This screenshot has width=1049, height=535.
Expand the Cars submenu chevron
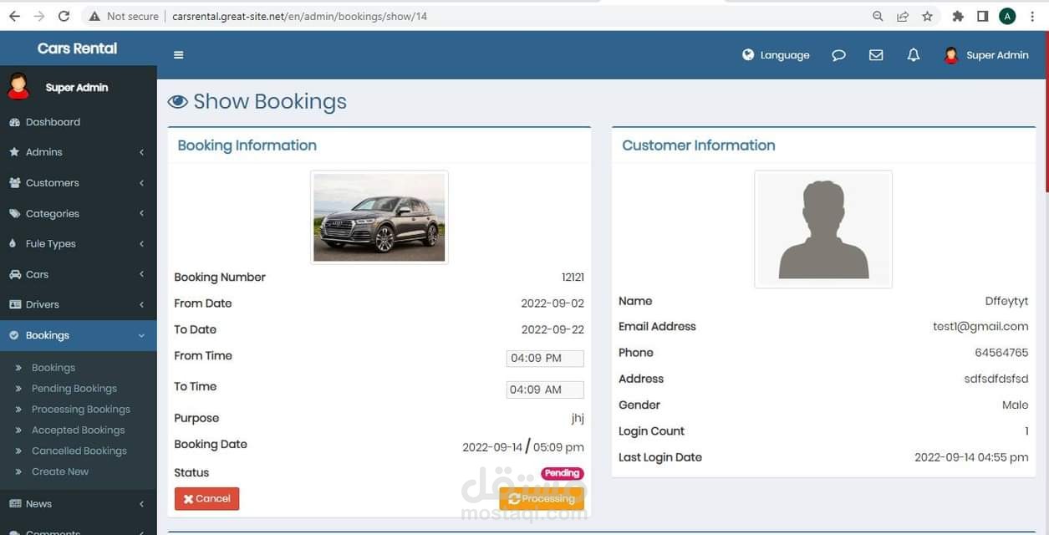click(x=142, y=274)
